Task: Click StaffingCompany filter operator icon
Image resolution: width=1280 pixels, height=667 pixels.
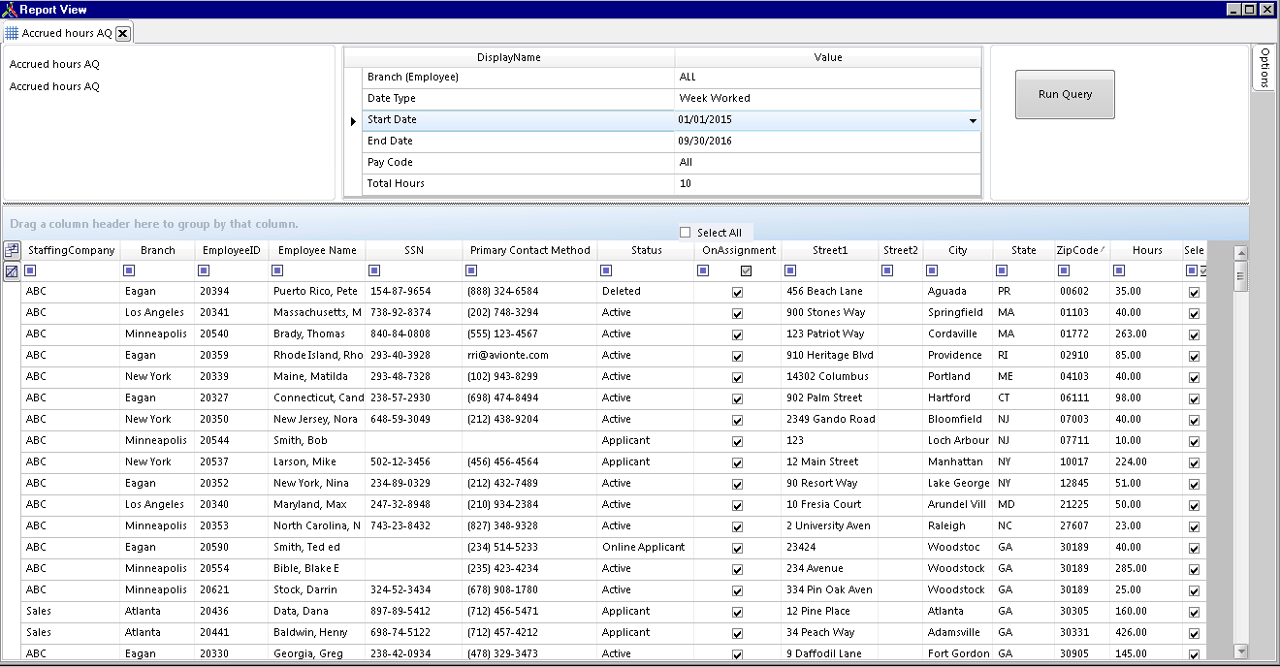Action: [x=32, y=271]
